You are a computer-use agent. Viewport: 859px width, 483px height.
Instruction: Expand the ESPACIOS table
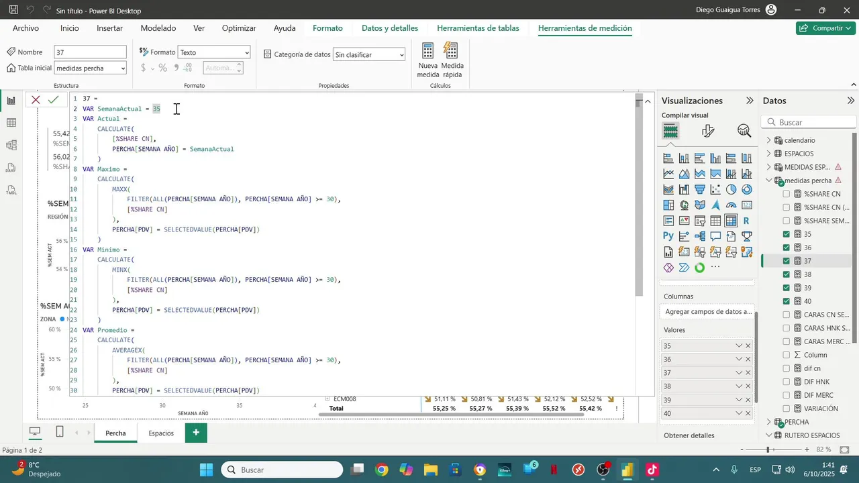(x=769, y=154)
